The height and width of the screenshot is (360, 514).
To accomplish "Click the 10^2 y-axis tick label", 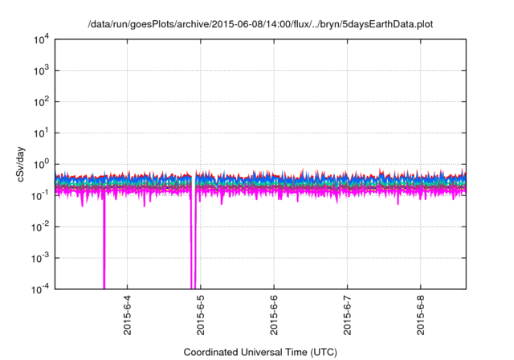I will [x=41, y=101].
